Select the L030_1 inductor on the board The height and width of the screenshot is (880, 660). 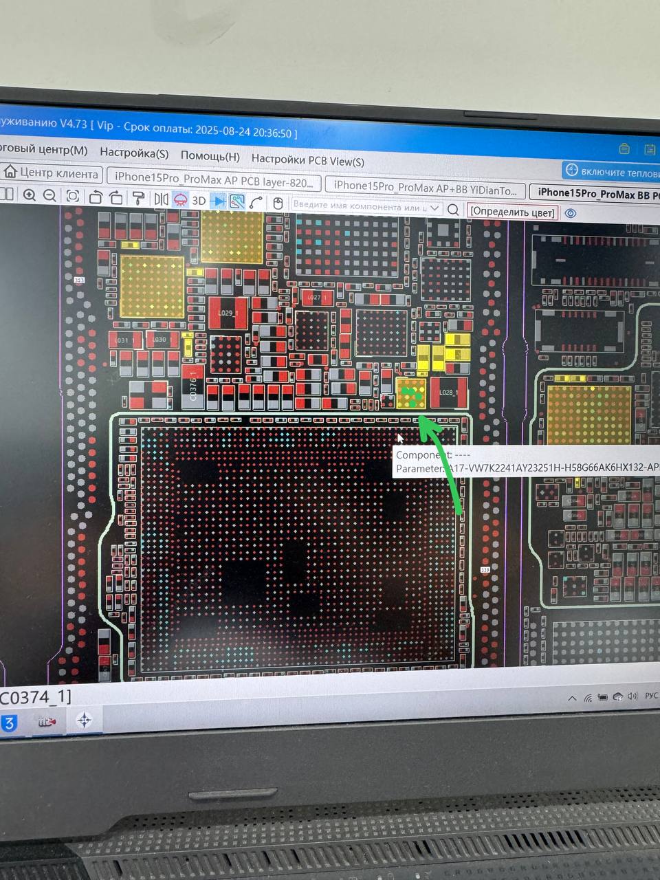point(163,340)
